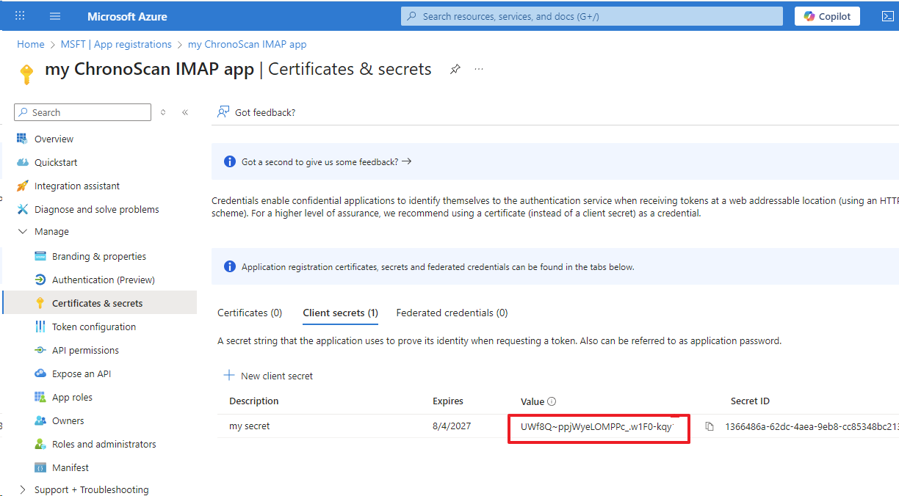Switch to Federated credentials (0) tab
899x496 pixels.
[452, 313]
